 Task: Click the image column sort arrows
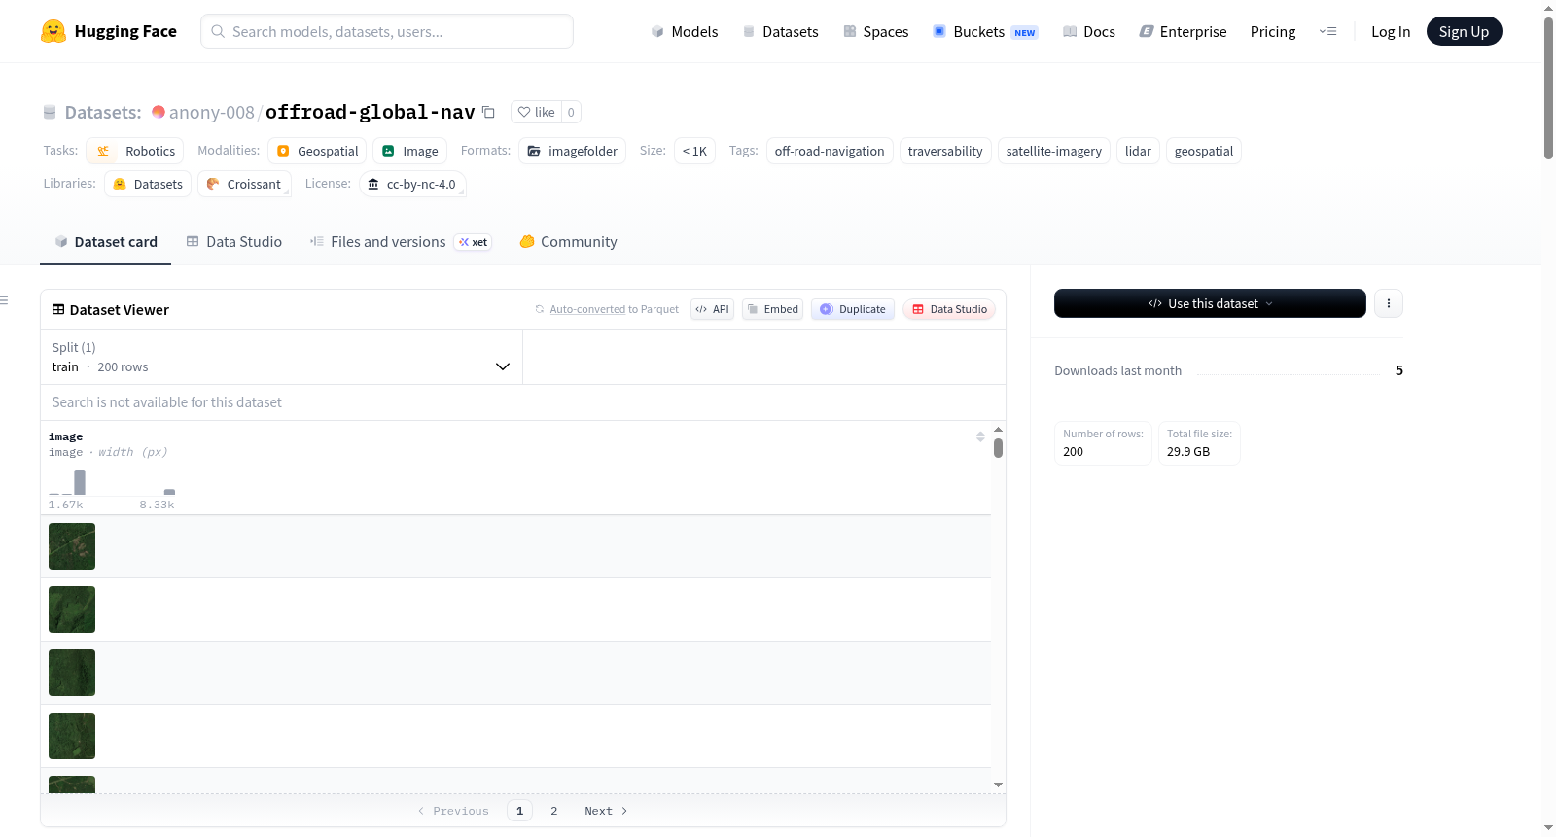coord(980,436)
